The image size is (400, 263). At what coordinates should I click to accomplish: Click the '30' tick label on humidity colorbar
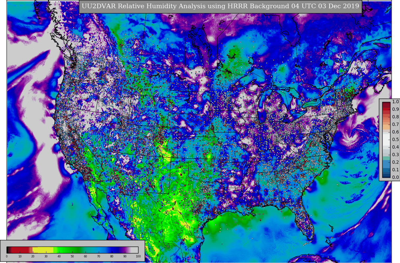(x=46, y=256)
